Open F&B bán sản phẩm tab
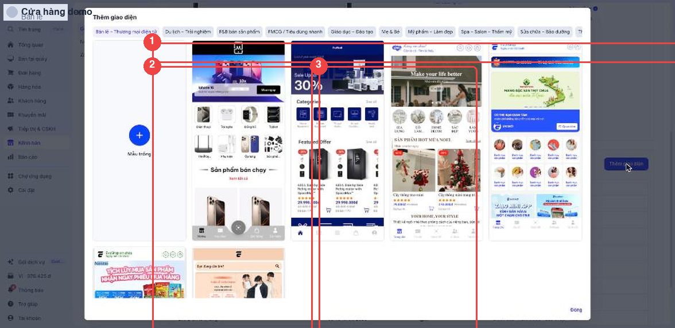This screenshot has width=675, height=328. (x=239, y=32)
